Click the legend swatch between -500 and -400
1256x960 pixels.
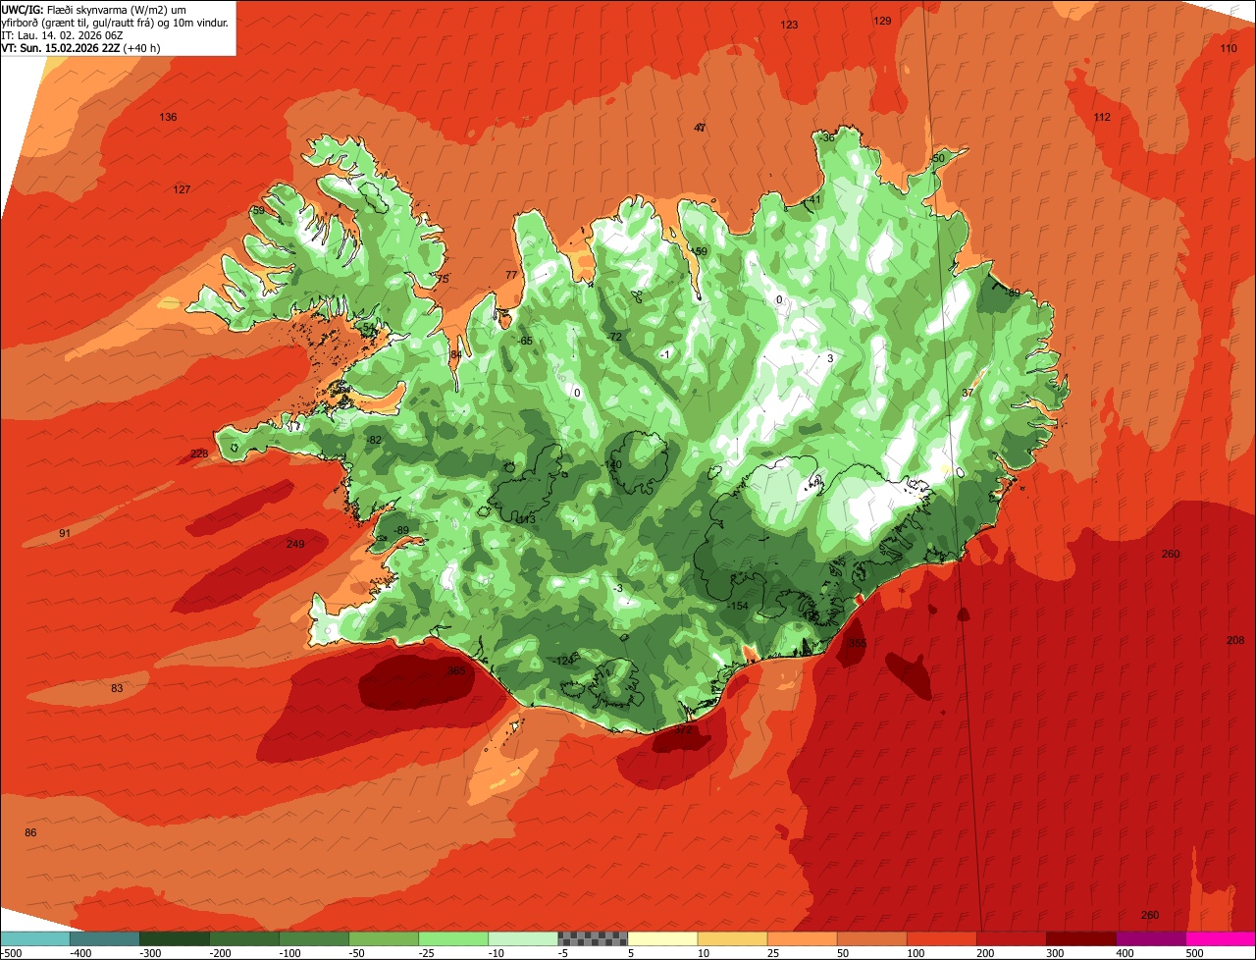click(x=34, y=938)
